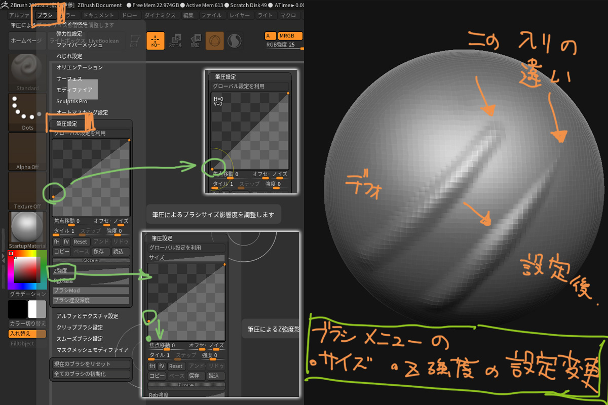This screenshot has width=608, height=405.
Task: Expand the 弾力性設定 section
Action: pyautogui.click(x=69, y=33)
